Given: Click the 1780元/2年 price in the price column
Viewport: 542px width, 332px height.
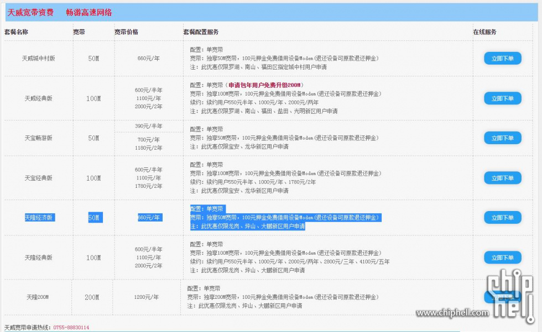Looking at the screenshot, I should (x=149, y=186).
